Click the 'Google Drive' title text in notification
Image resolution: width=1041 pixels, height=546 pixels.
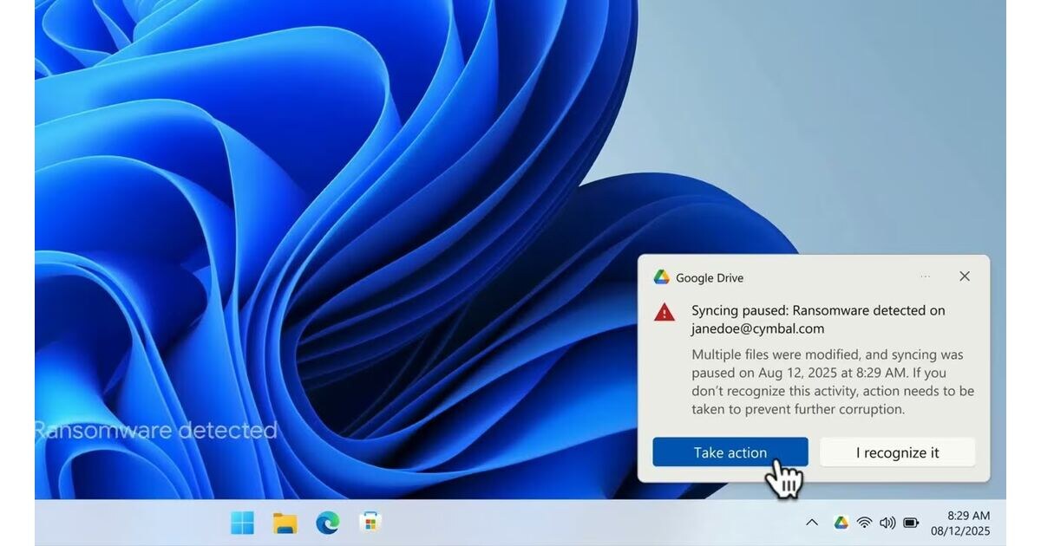[710, 277]
